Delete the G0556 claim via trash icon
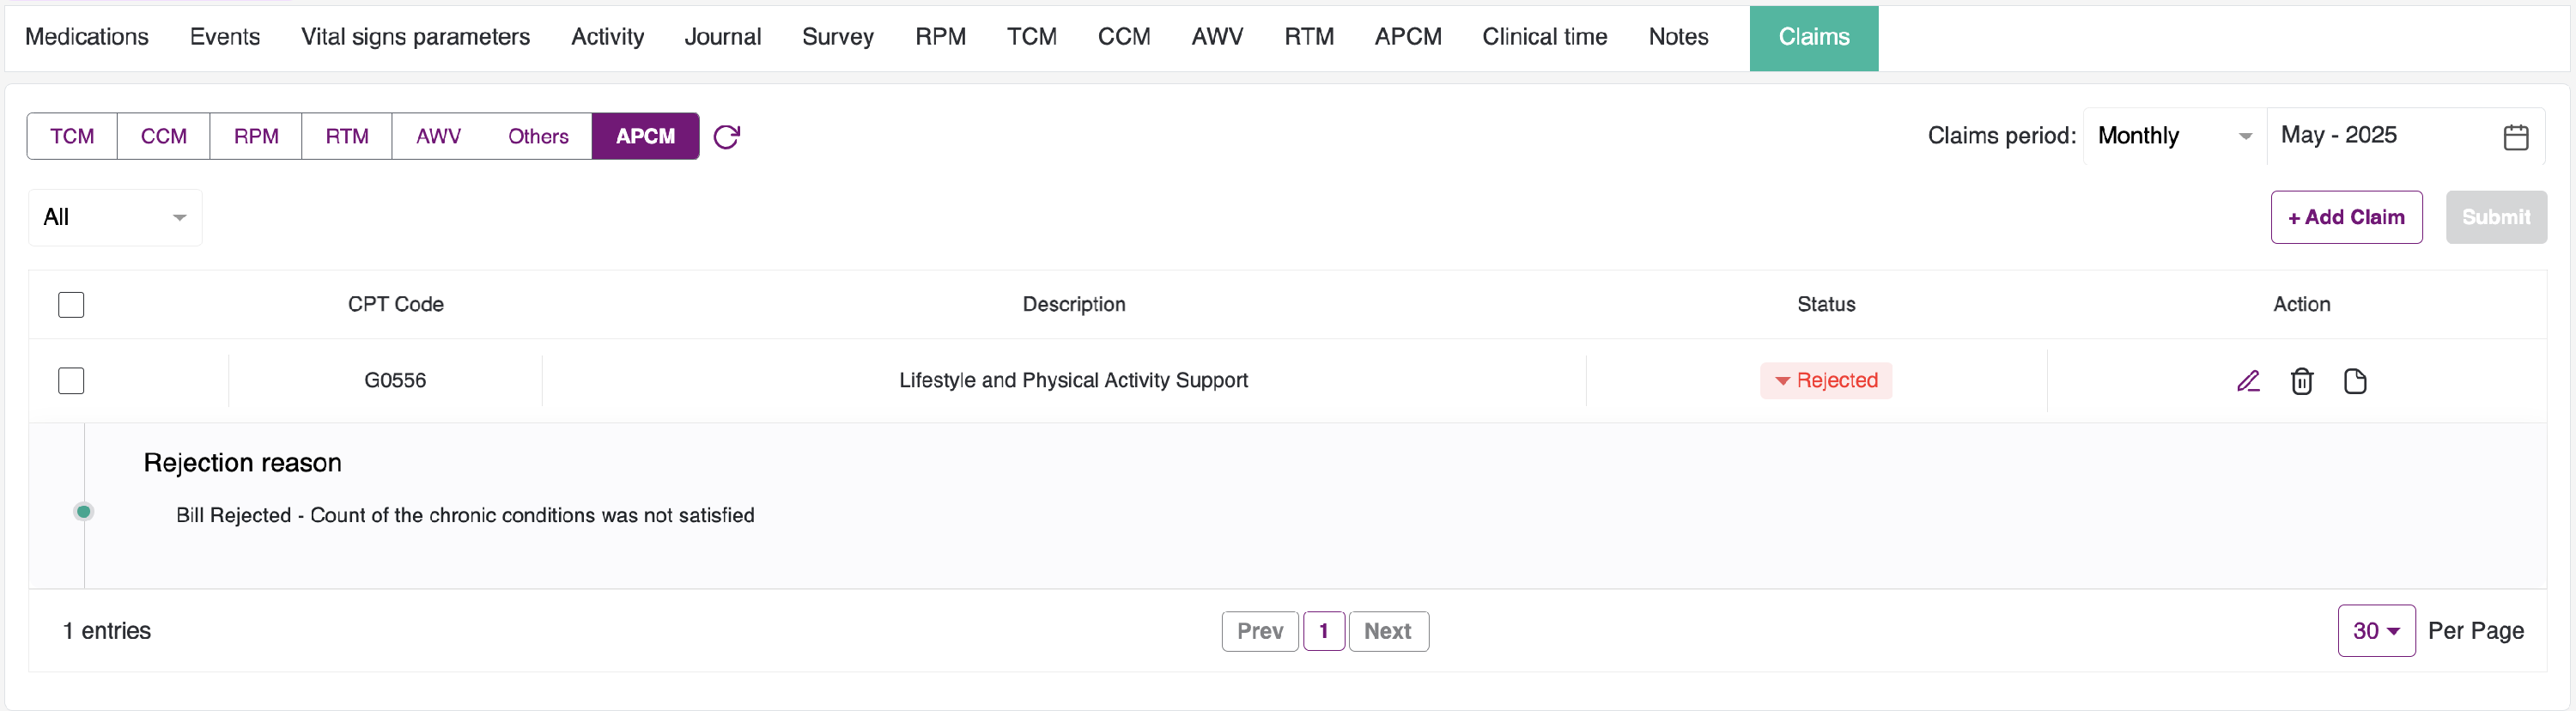2576x711 pixels. tap(2302, 381)
